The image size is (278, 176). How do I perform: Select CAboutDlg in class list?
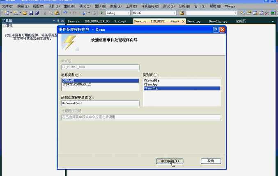tap(182, 81)
